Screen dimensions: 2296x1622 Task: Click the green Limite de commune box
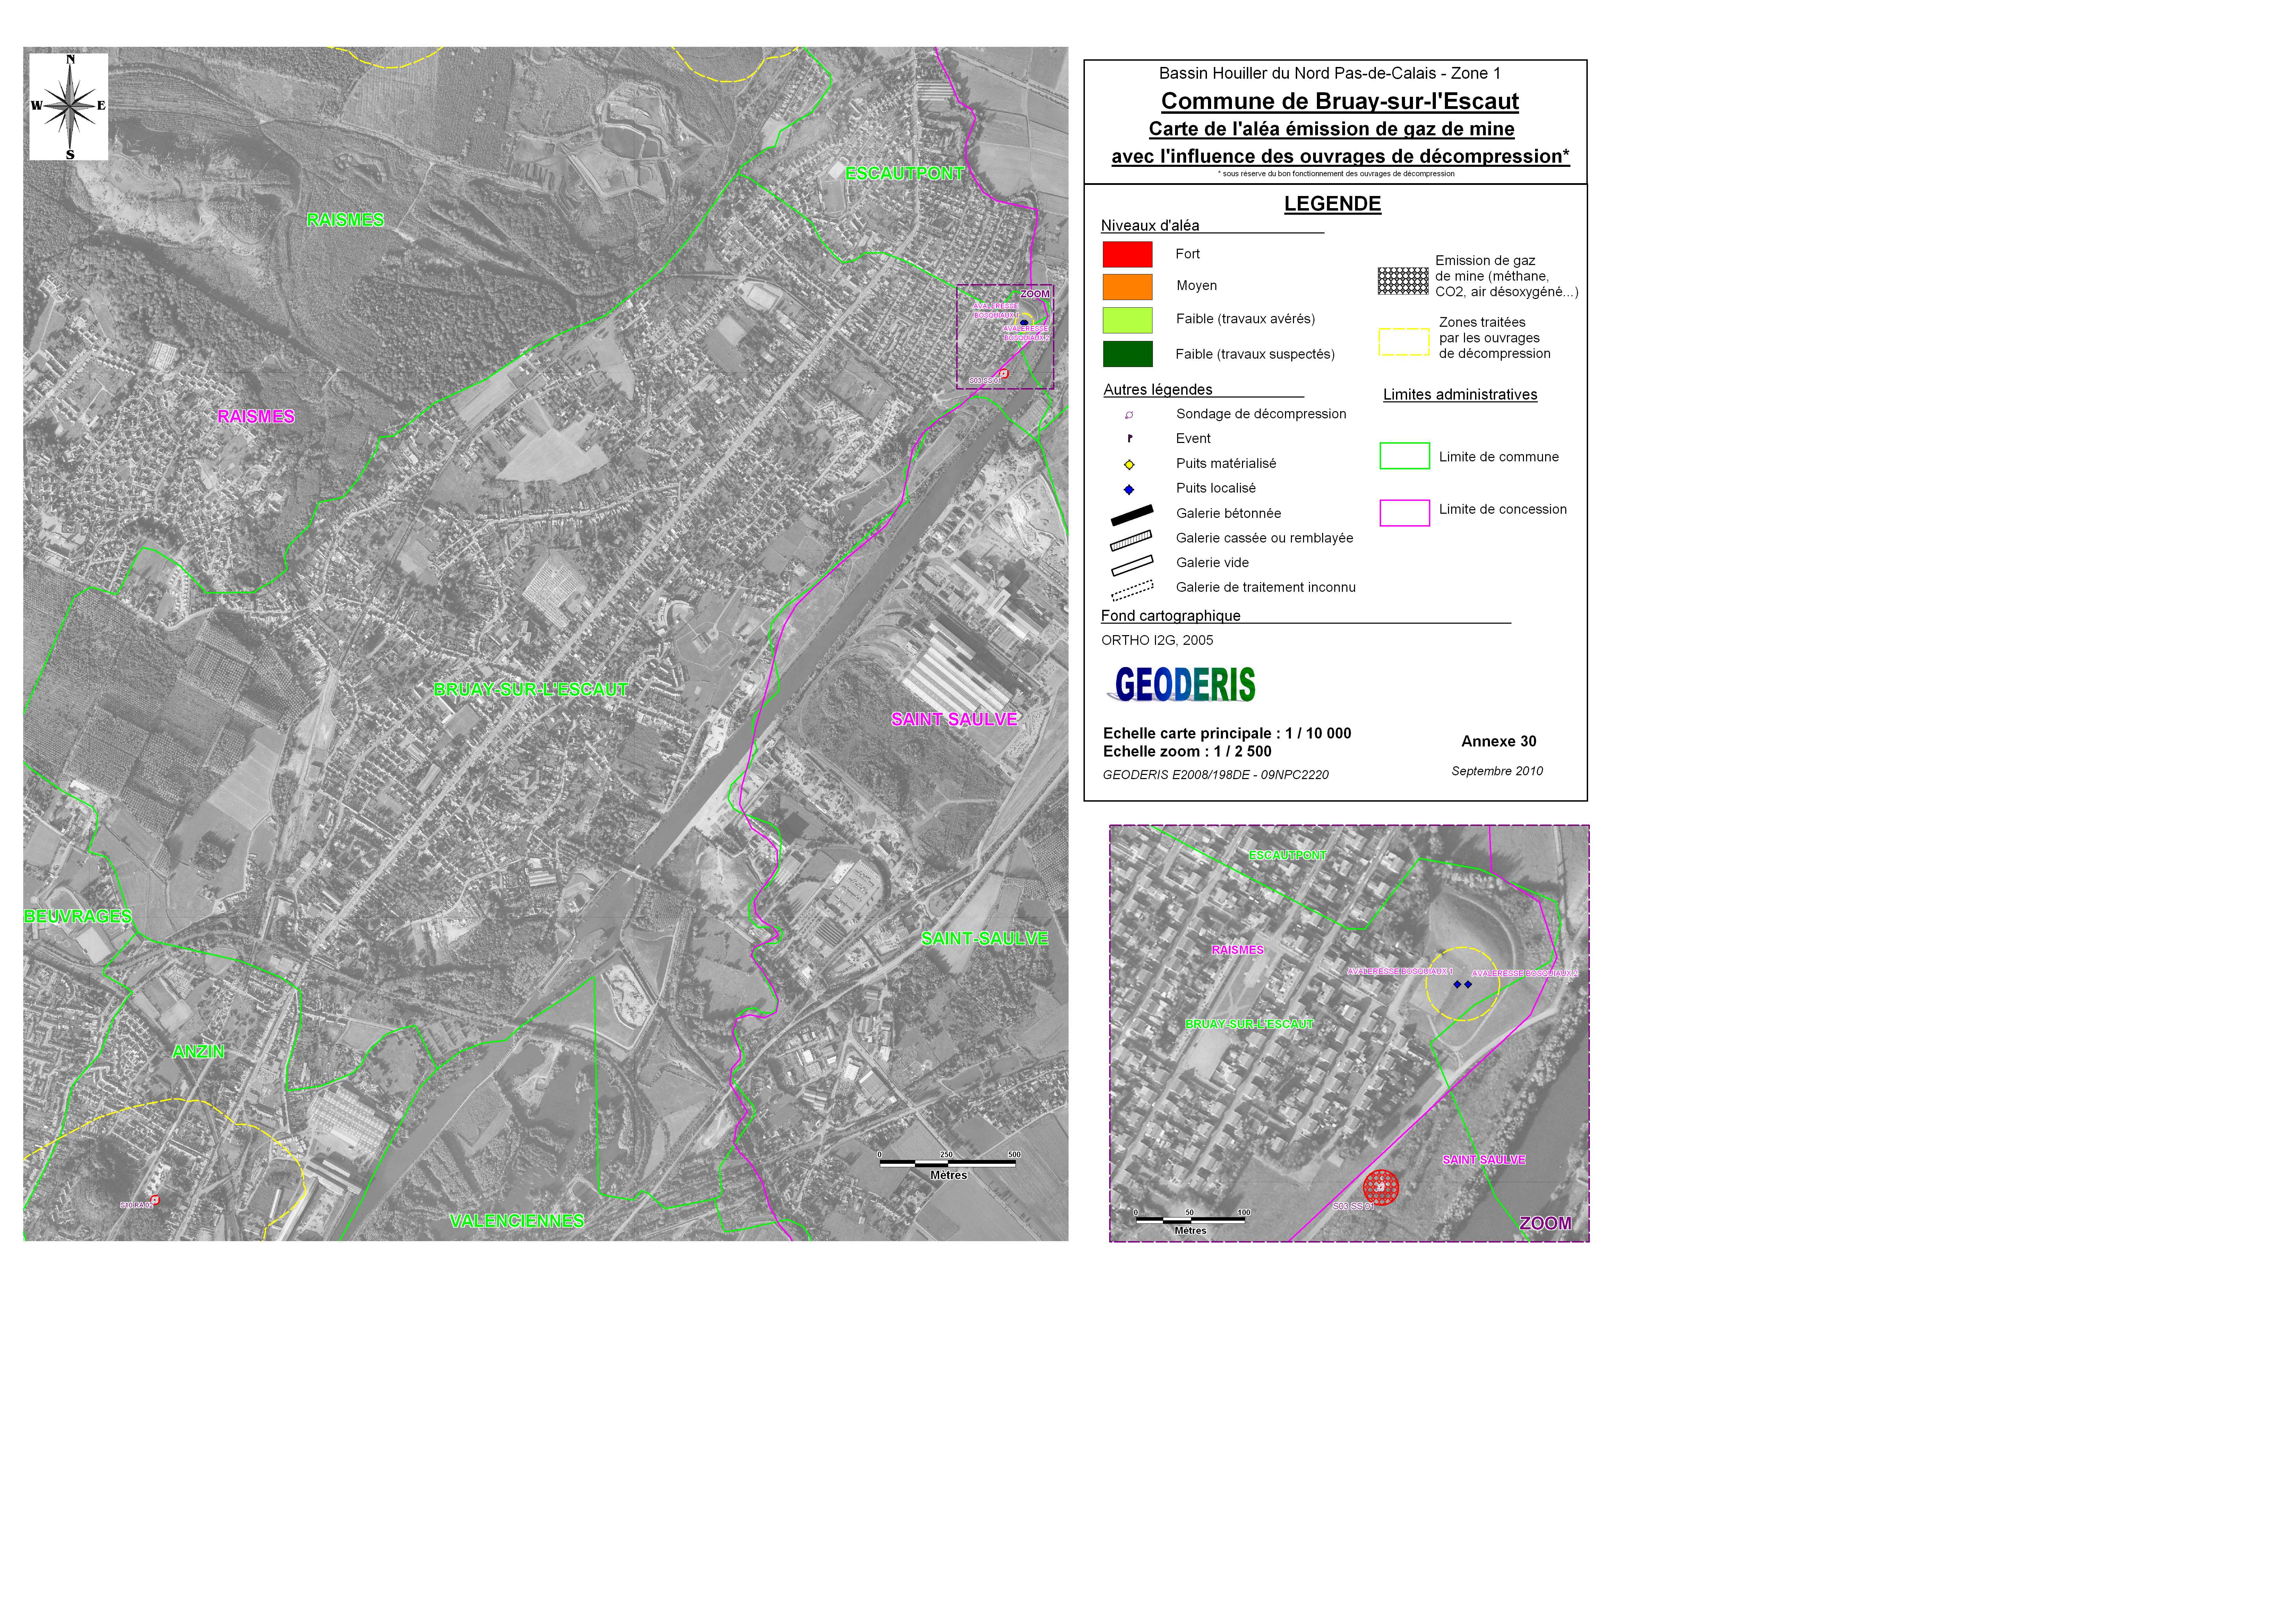(x=1405, y=456)
